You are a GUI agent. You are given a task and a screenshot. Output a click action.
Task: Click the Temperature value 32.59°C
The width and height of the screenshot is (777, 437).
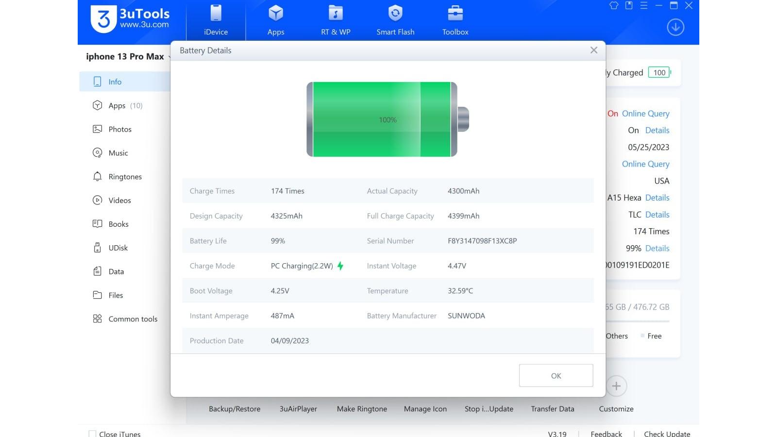460,291
